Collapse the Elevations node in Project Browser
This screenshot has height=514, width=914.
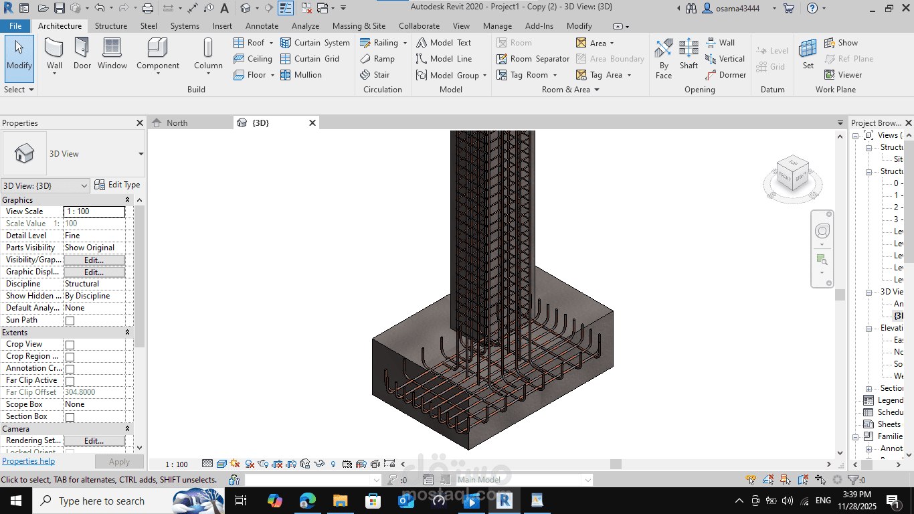click(x=869, y=328)
